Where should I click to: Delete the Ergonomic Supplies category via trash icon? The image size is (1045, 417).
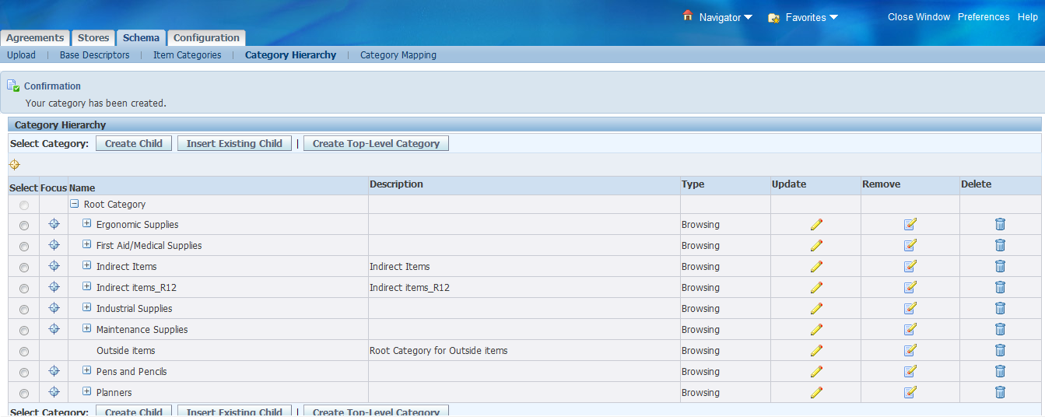point(1000,224)
